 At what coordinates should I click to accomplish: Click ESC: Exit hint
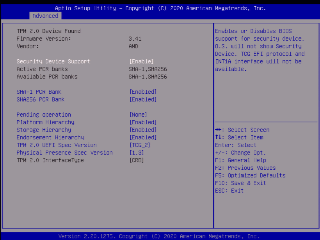pos(229,191)
